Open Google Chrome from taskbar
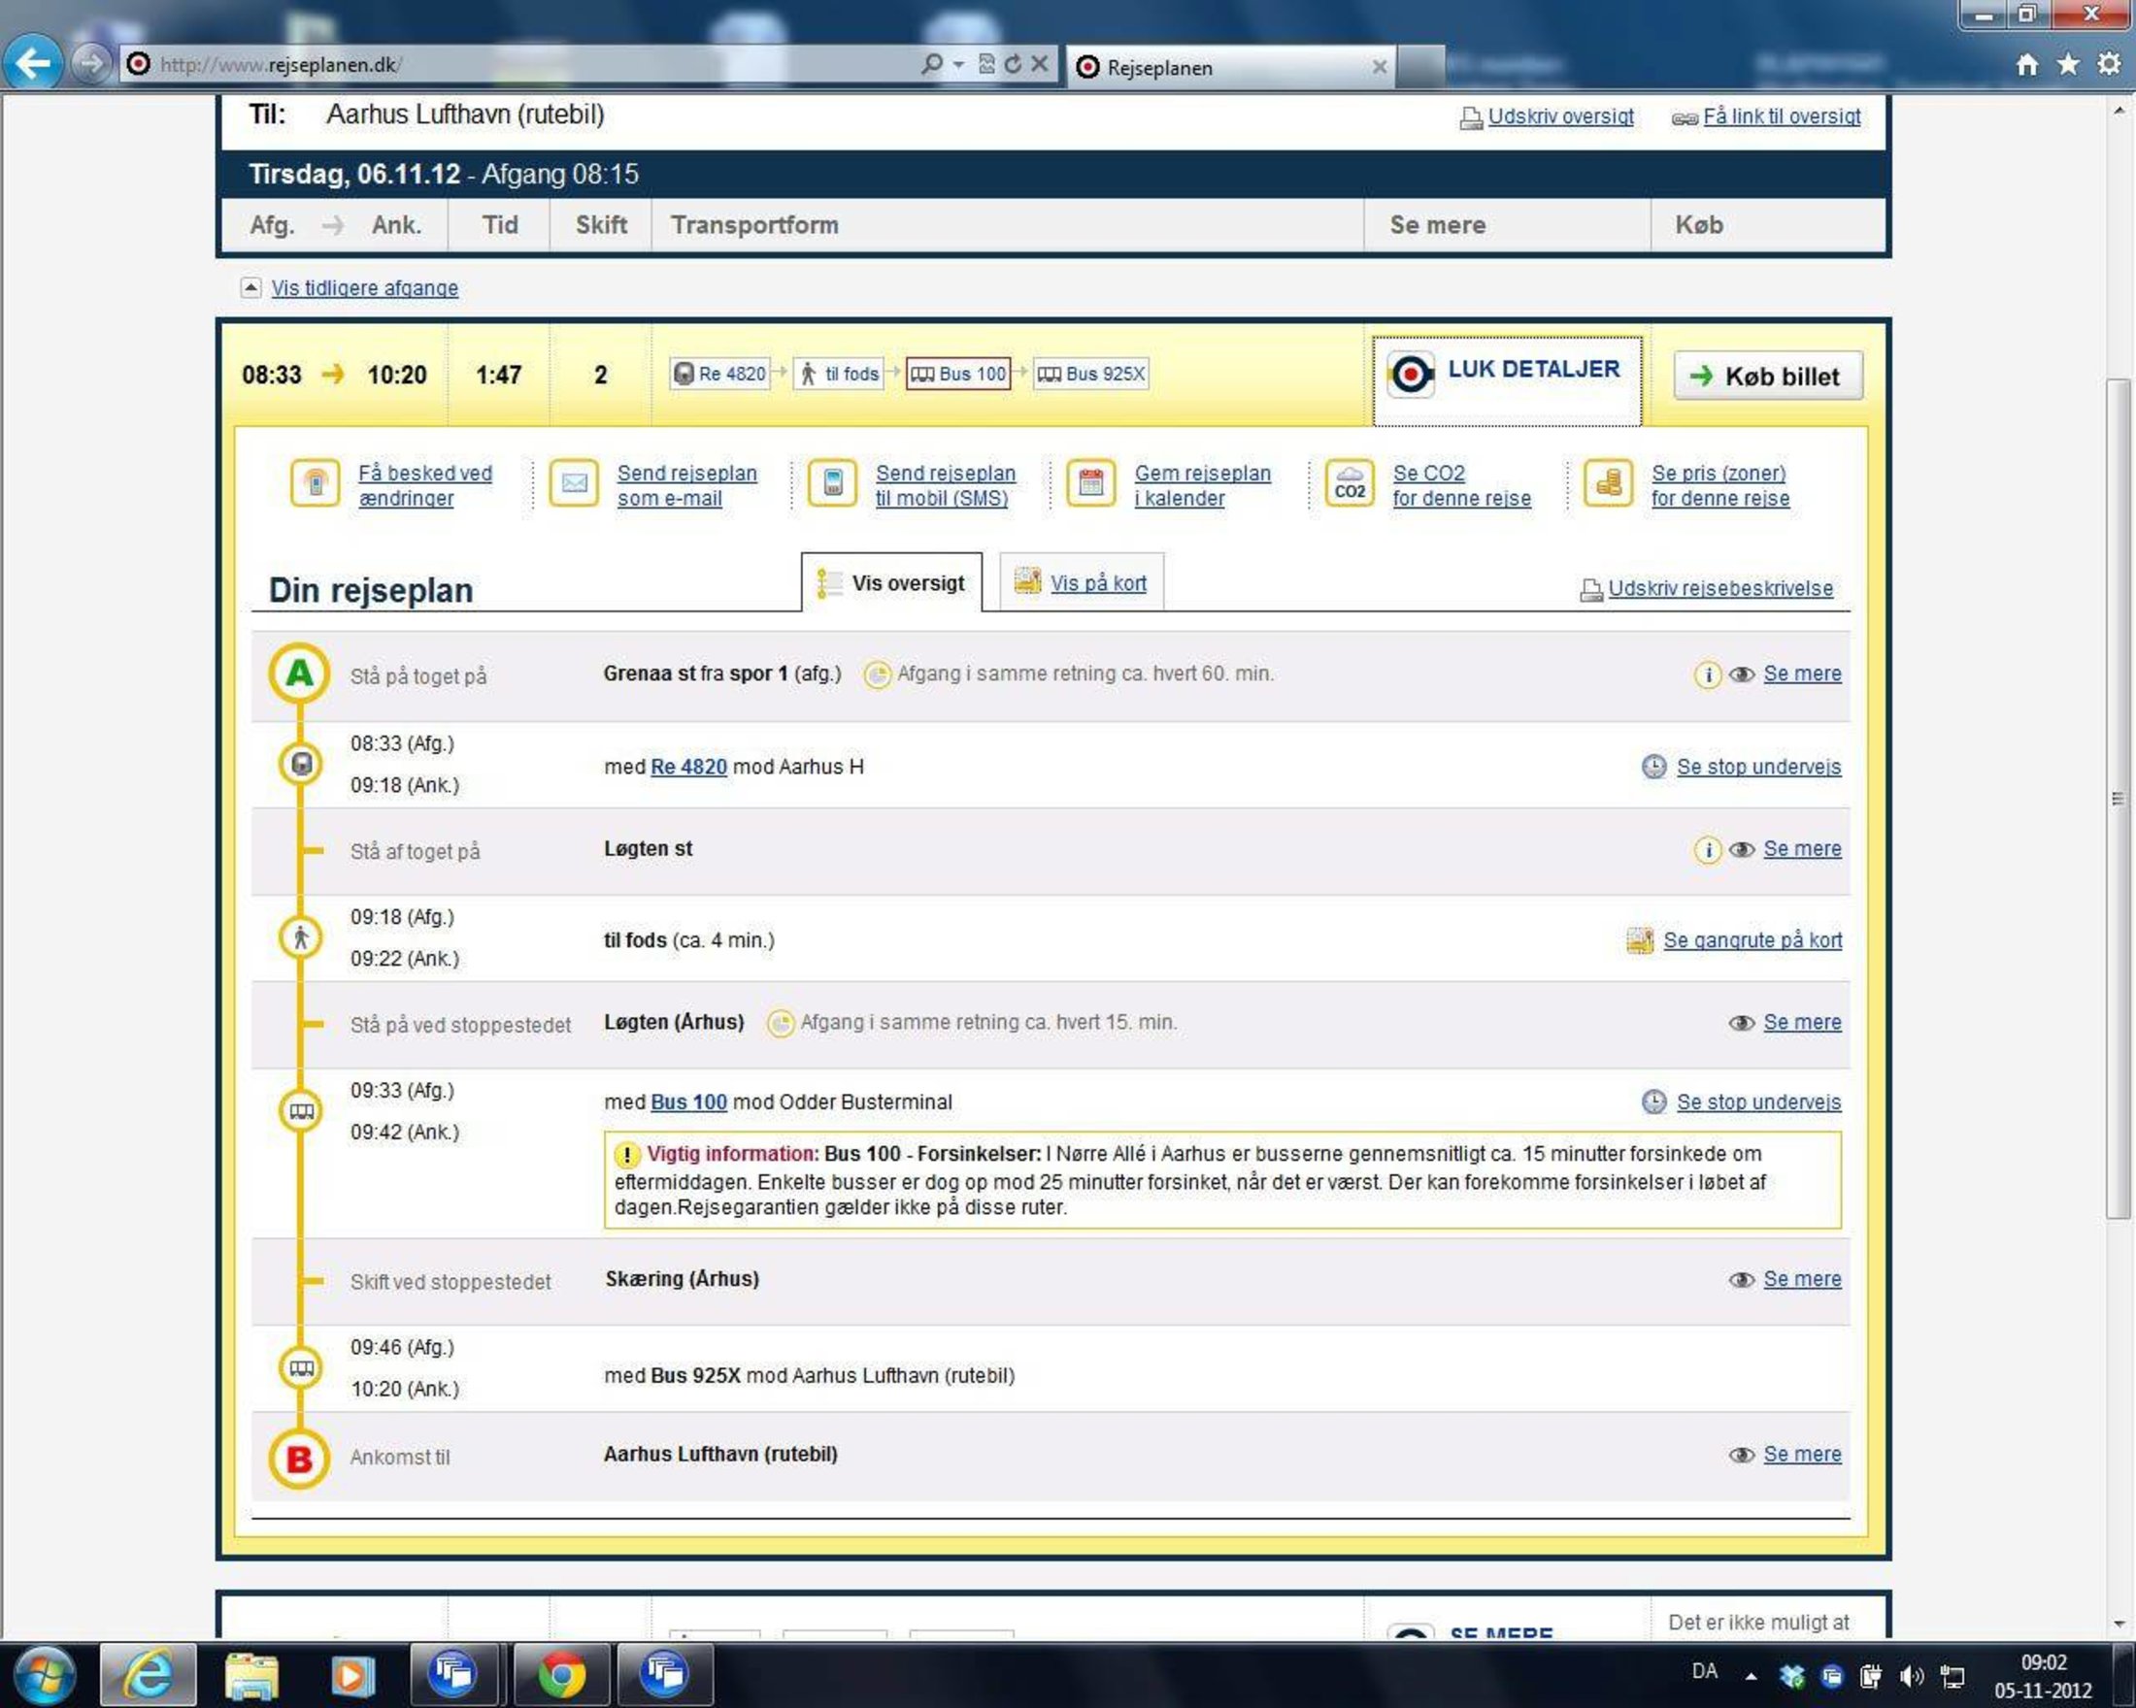Viewport: 2136px width, 1708px height. [x=561, y=1675]
